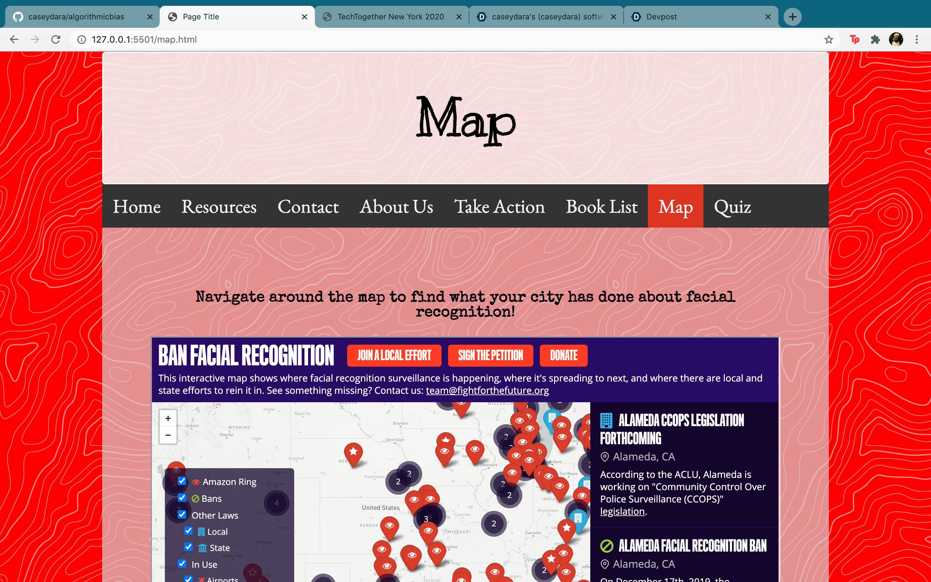Open Chrome's three-dot menu
931x582 pixels.
(917, 39)
